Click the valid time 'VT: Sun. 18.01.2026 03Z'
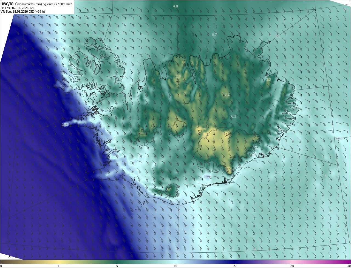 [17, 12]
